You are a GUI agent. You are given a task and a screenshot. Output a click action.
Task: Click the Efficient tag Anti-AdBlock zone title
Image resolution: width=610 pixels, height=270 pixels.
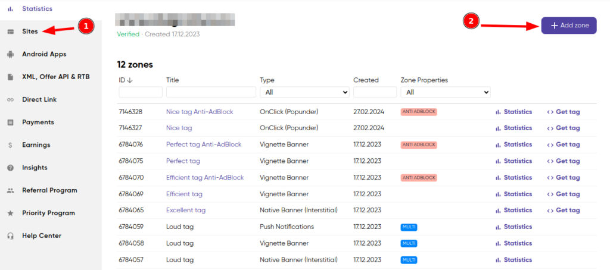coord(205,178)
